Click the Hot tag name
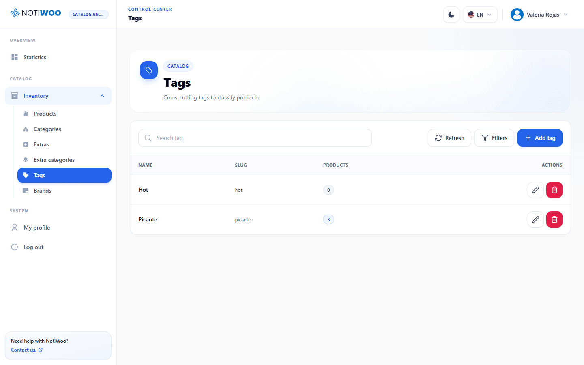Screen dimensions: 584x365 coord(143,190)
